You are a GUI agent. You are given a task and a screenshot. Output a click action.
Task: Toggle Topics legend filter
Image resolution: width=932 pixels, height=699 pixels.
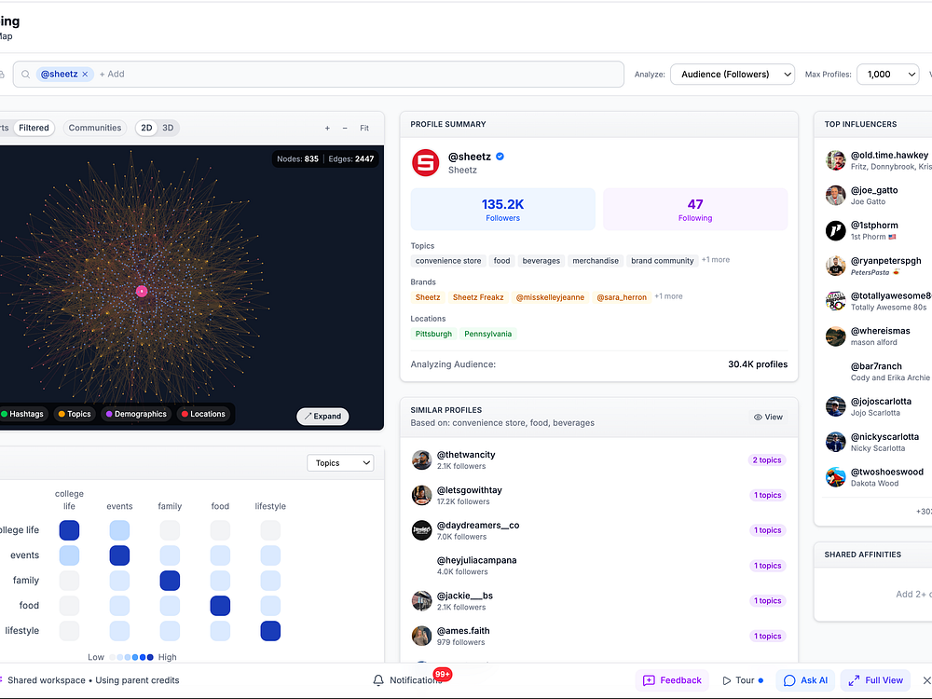coord(75,414)
